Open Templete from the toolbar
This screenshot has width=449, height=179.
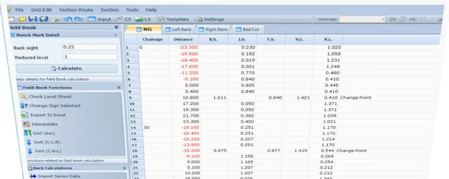point(173,19)
